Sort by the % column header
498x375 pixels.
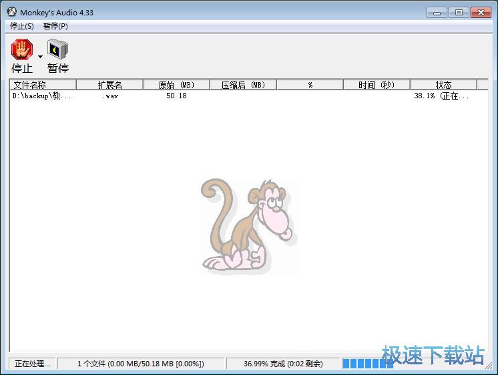(310, 85)
